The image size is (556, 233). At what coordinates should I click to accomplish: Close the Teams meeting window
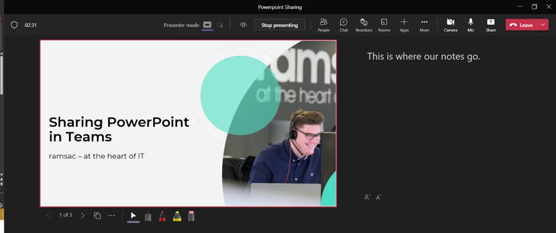[549, 7]
